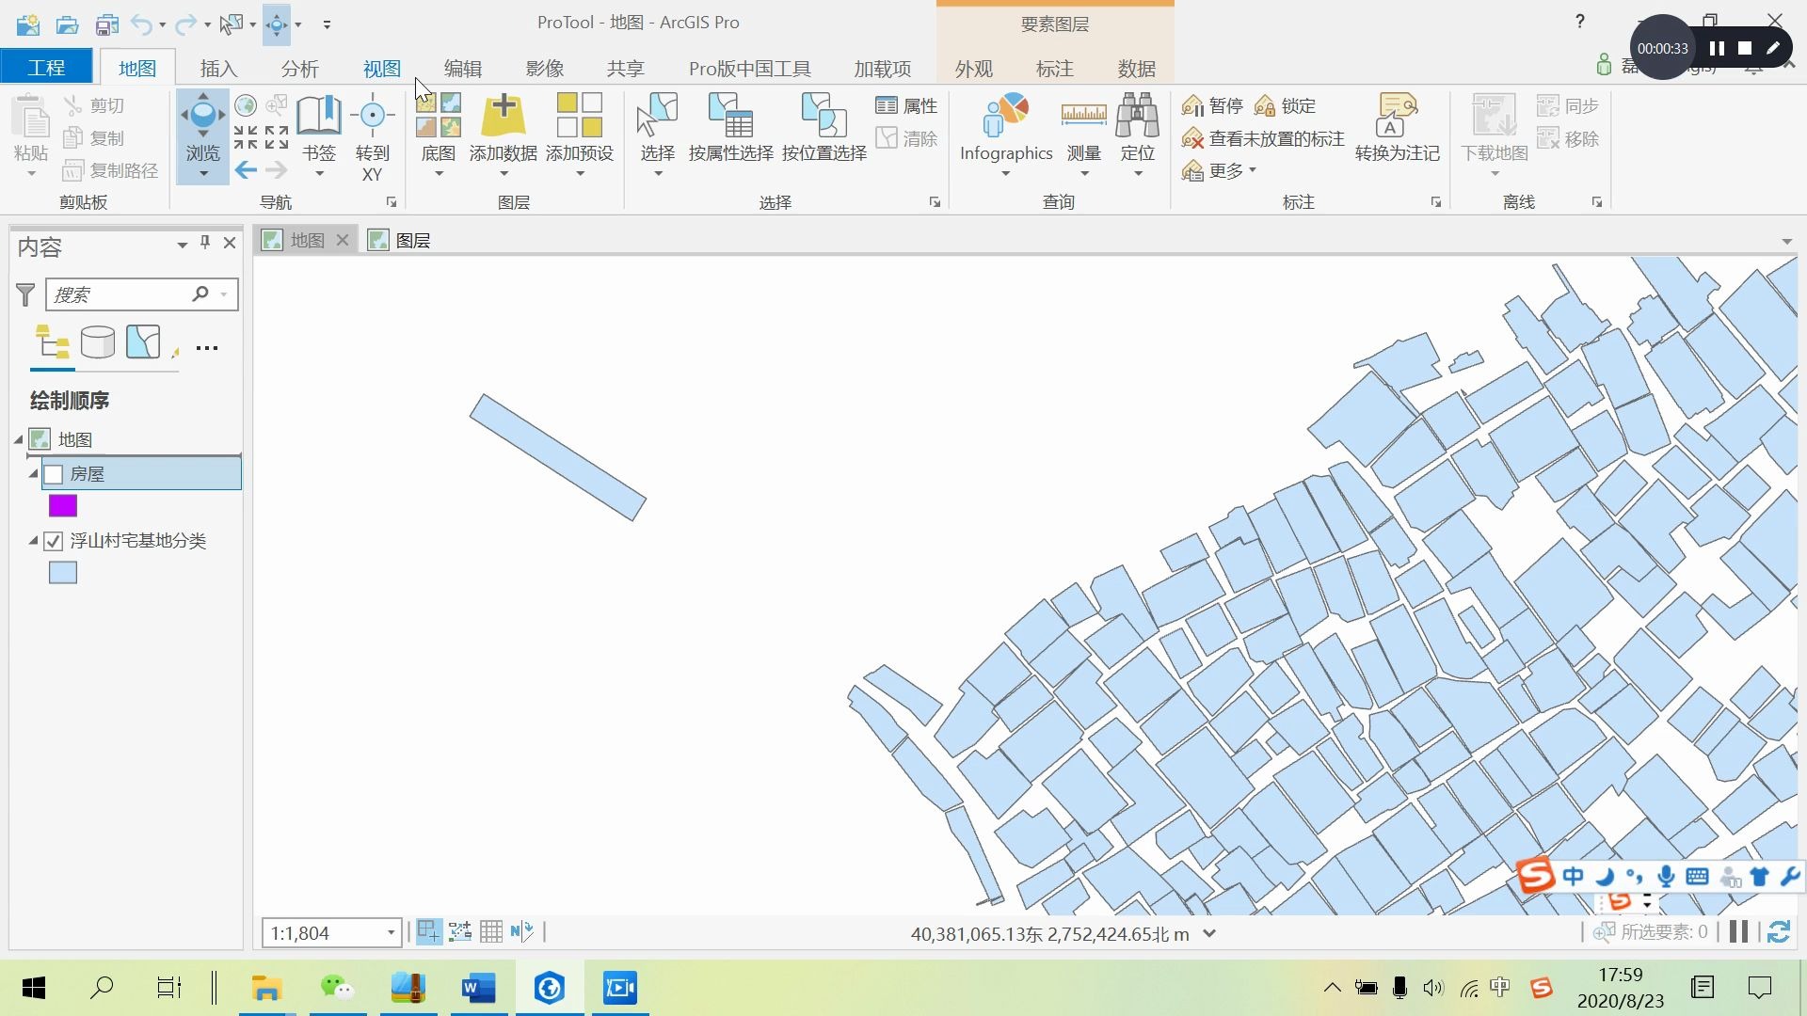Open the map scale 1:1,804 dropdown
Image resolution: width=1807 pixels, height=1016 pixels.
(x=391, y=933)
